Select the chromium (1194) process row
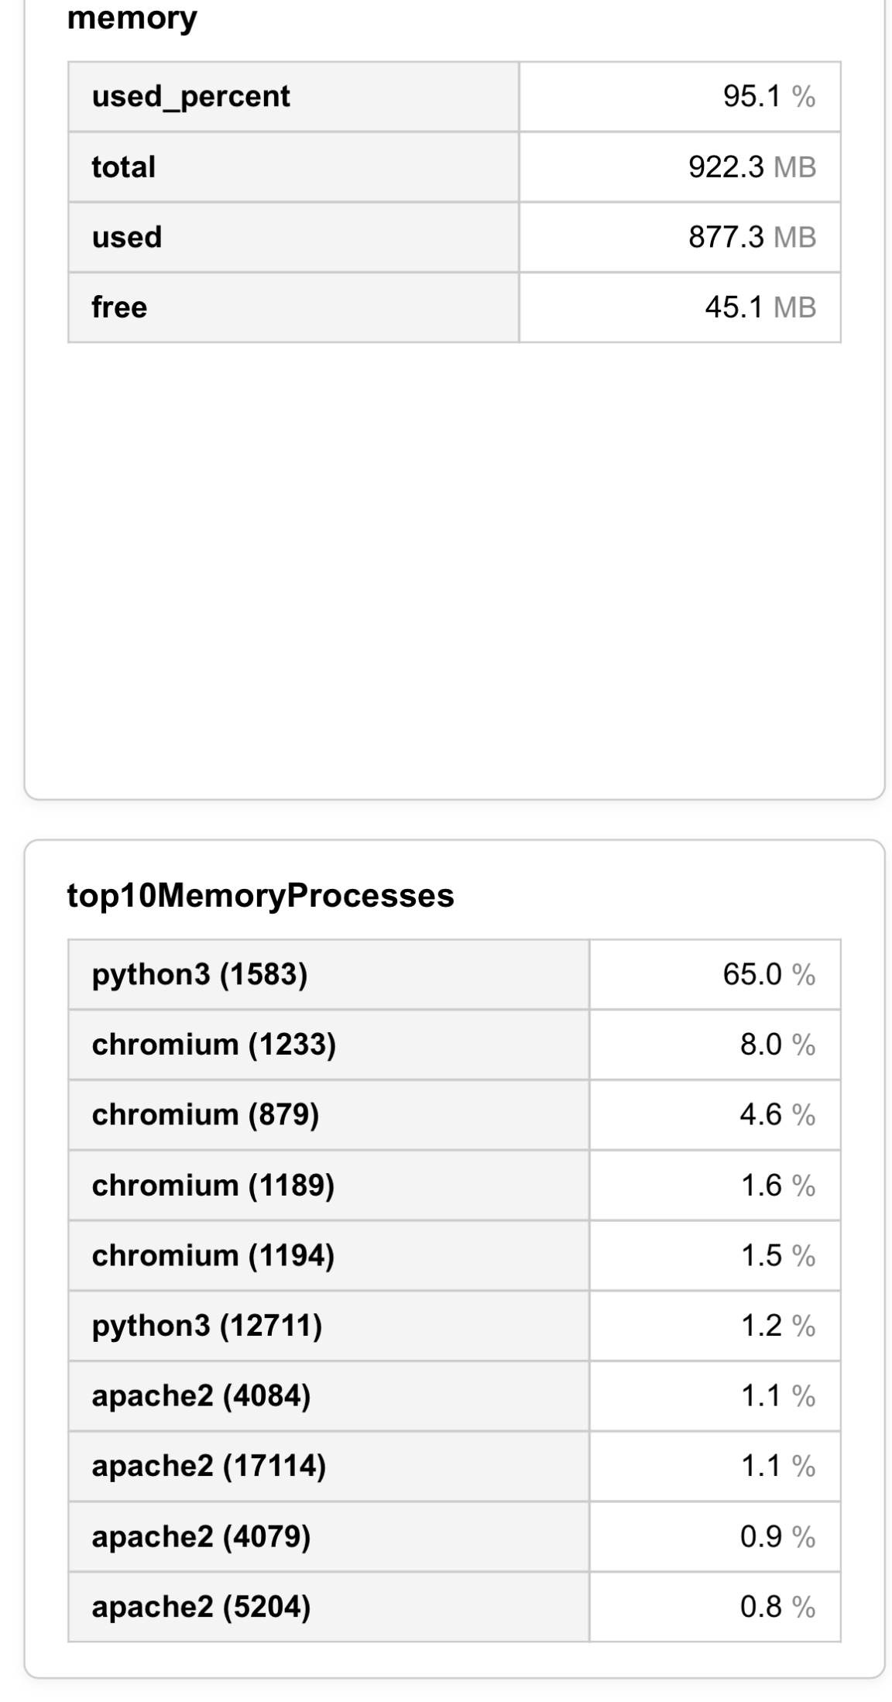Image resolution: width=892 pixels, height=1702 pixels. (213, 1255)
